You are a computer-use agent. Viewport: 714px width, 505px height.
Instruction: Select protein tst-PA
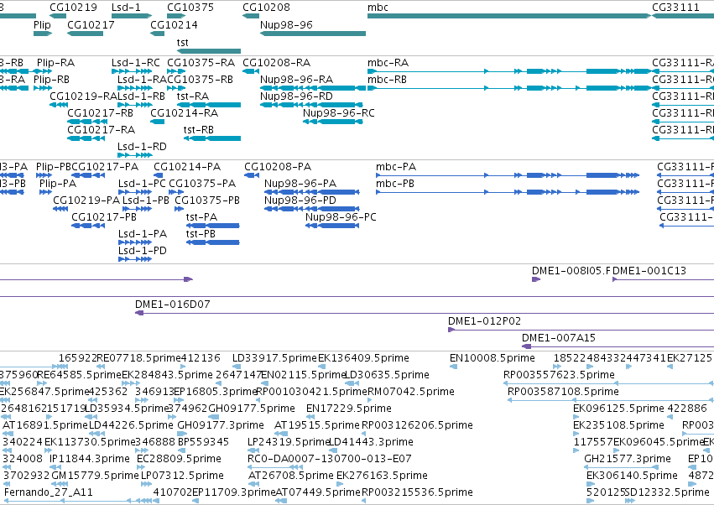pyautogui.click(x=212, y=226)
